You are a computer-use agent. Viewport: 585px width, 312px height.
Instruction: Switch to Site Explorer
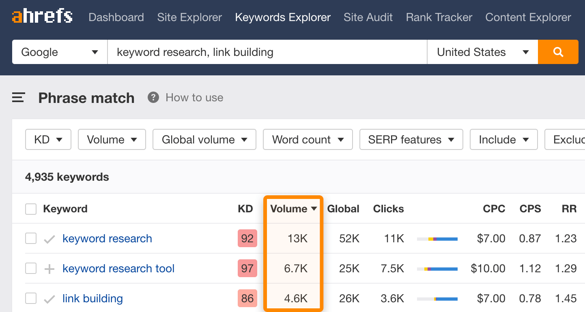tap(189, 17)
